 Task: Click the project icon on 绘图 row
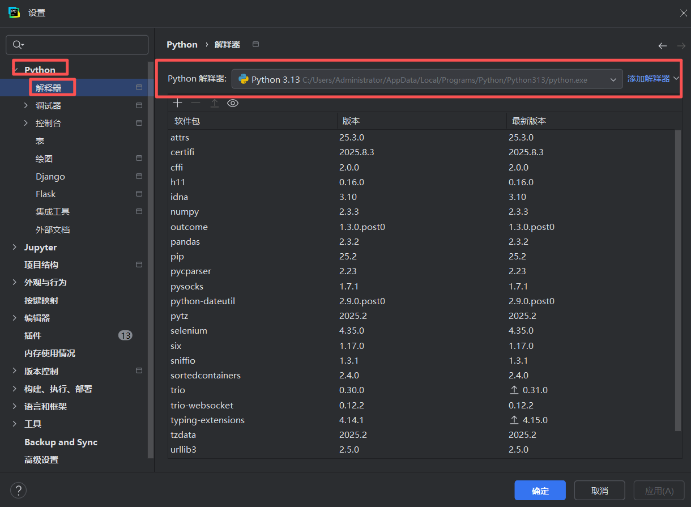click(139, 159)
